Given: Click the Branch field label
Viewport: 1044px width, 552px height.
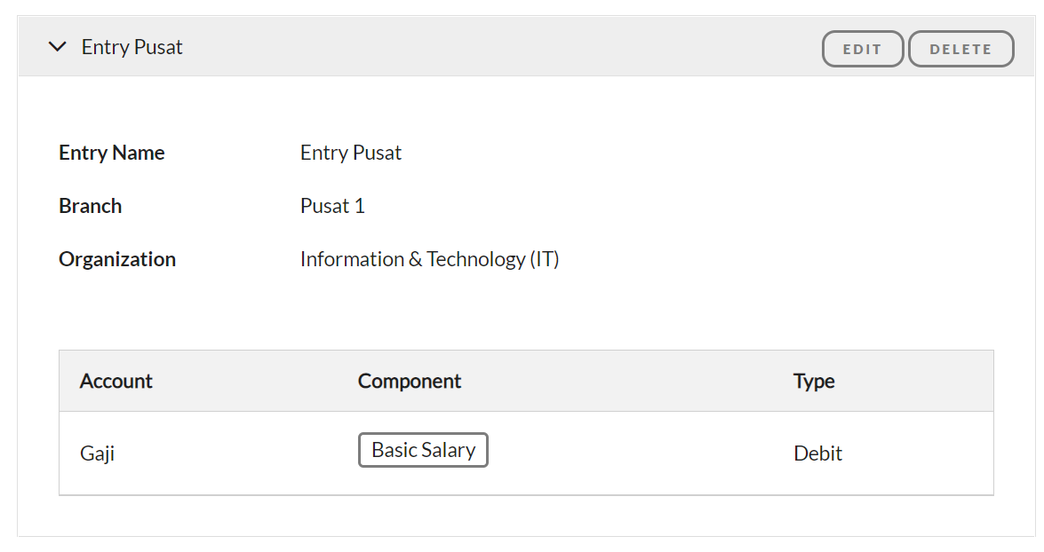Looking at the screenshot, I should (x=91, y=206).
